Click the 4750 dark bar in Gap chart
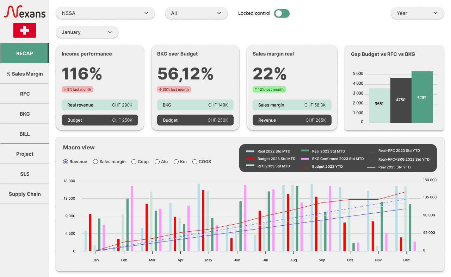451x277 pixels. point(401,100)
